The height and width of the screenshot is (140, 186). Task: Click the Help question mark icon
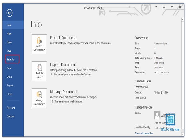[156, 7]
